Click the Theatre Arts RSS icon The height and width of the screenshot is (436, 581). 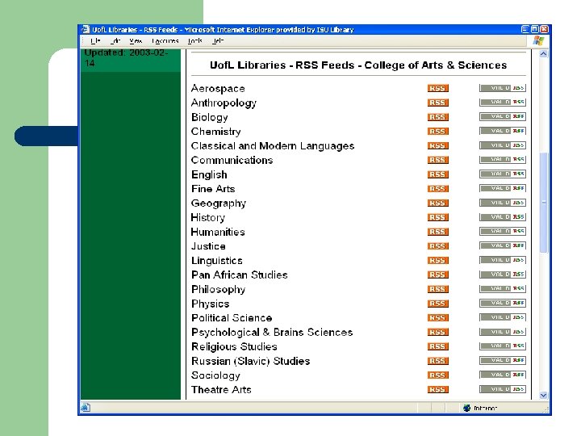(x=437, y=389)
